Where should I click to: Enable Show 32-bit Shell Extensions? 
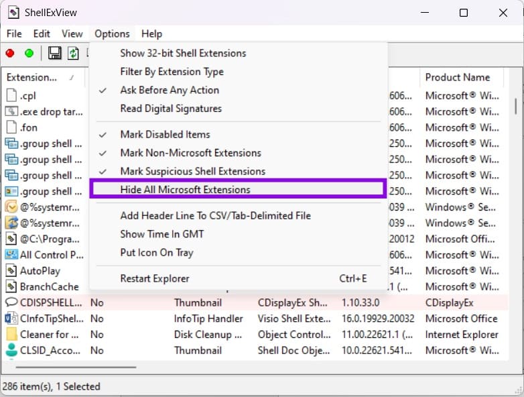238,53
